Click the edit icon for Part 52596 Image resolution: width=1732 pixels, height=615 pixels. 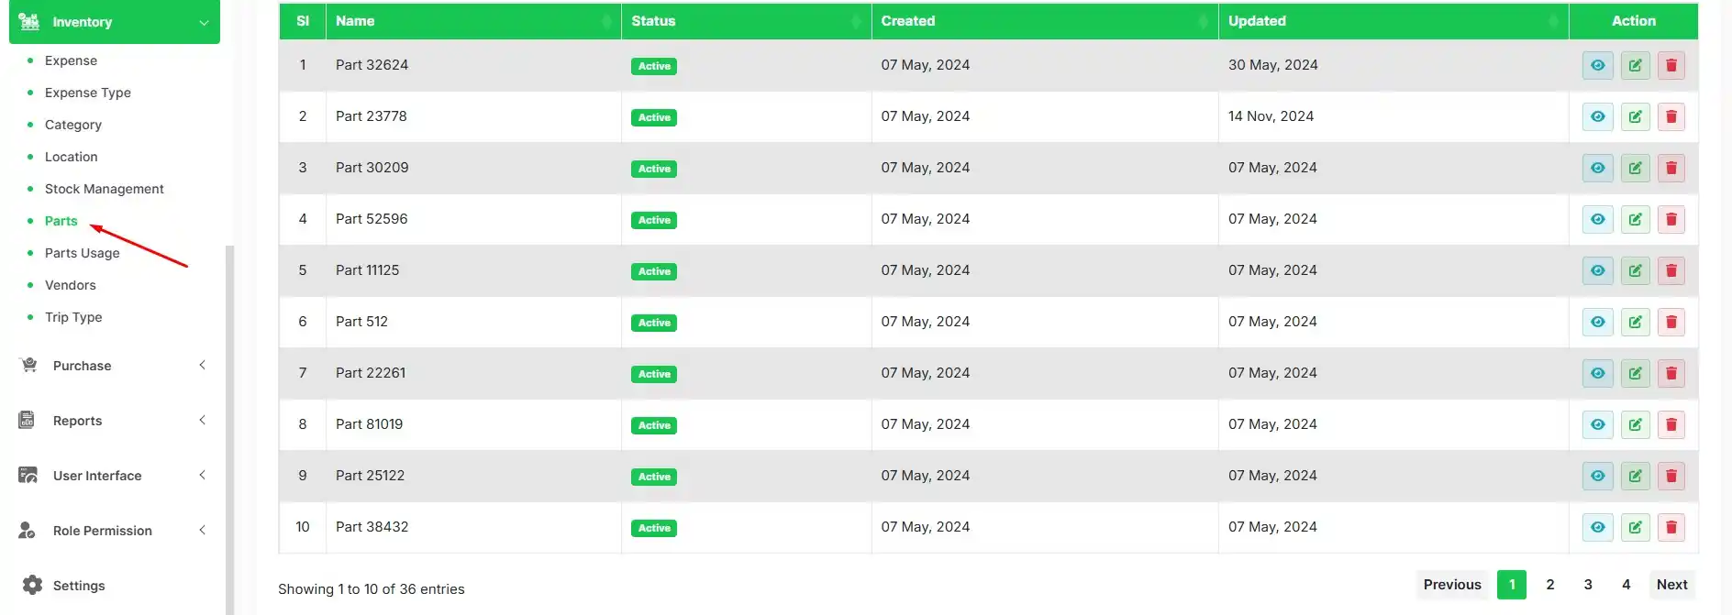(1635, 219)
